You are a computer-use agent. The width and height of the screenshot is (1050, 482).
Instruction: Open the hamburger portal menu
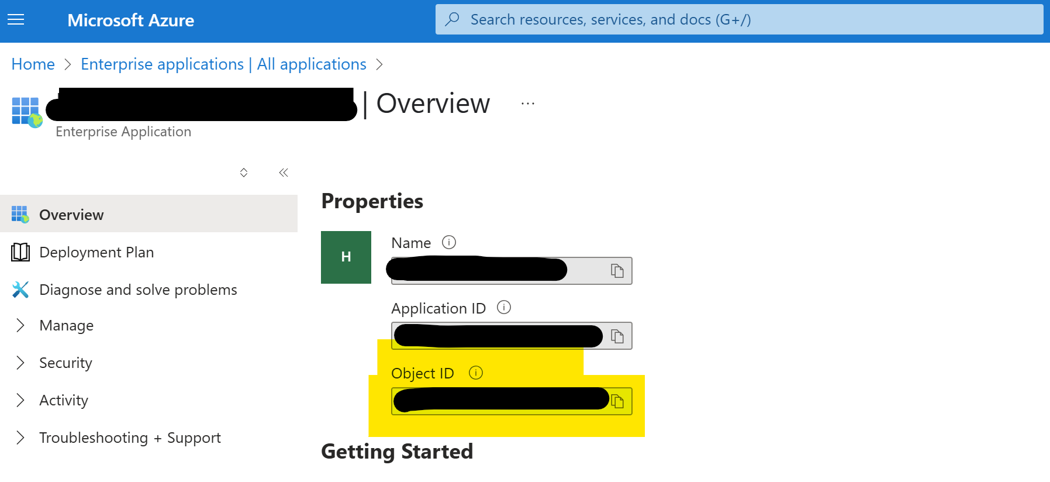(16, 20)
